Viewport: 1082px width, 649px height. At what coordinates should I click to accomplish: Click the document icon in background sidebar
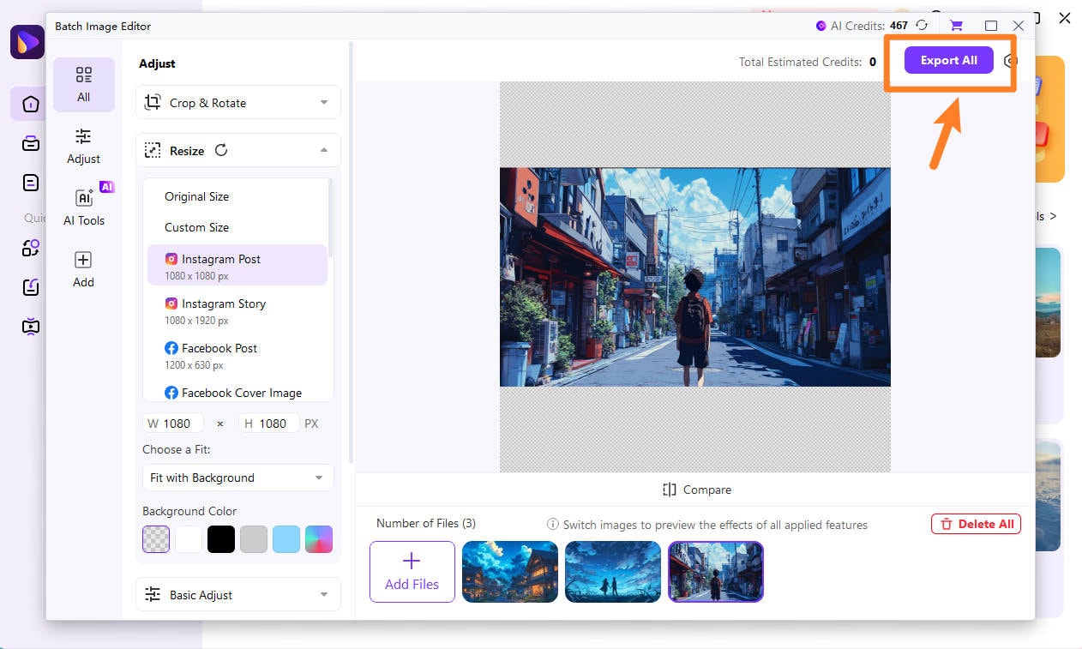click(x=31, y=183)
